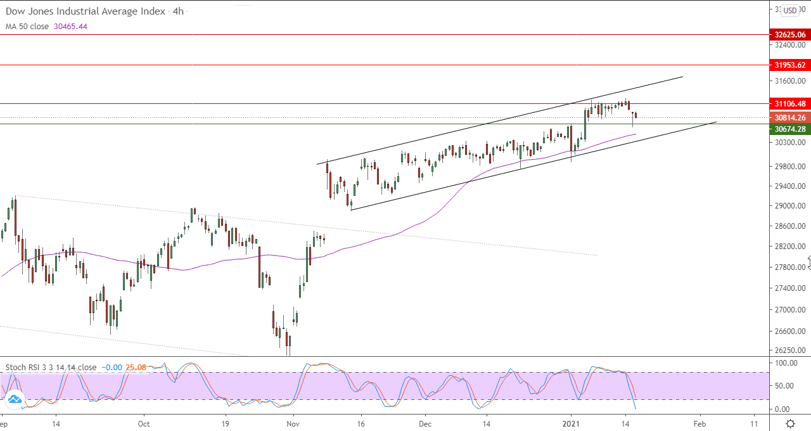Click the Oct label on time axis
The width and height of the screenshot is (811, 431).
[143, 423]
